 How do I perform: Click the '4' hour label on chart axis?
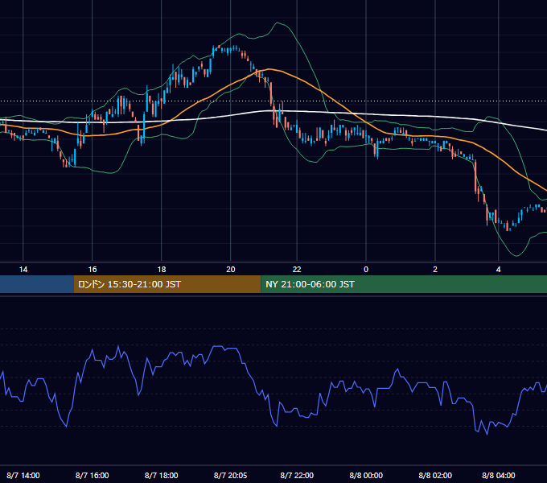point(499,270)
